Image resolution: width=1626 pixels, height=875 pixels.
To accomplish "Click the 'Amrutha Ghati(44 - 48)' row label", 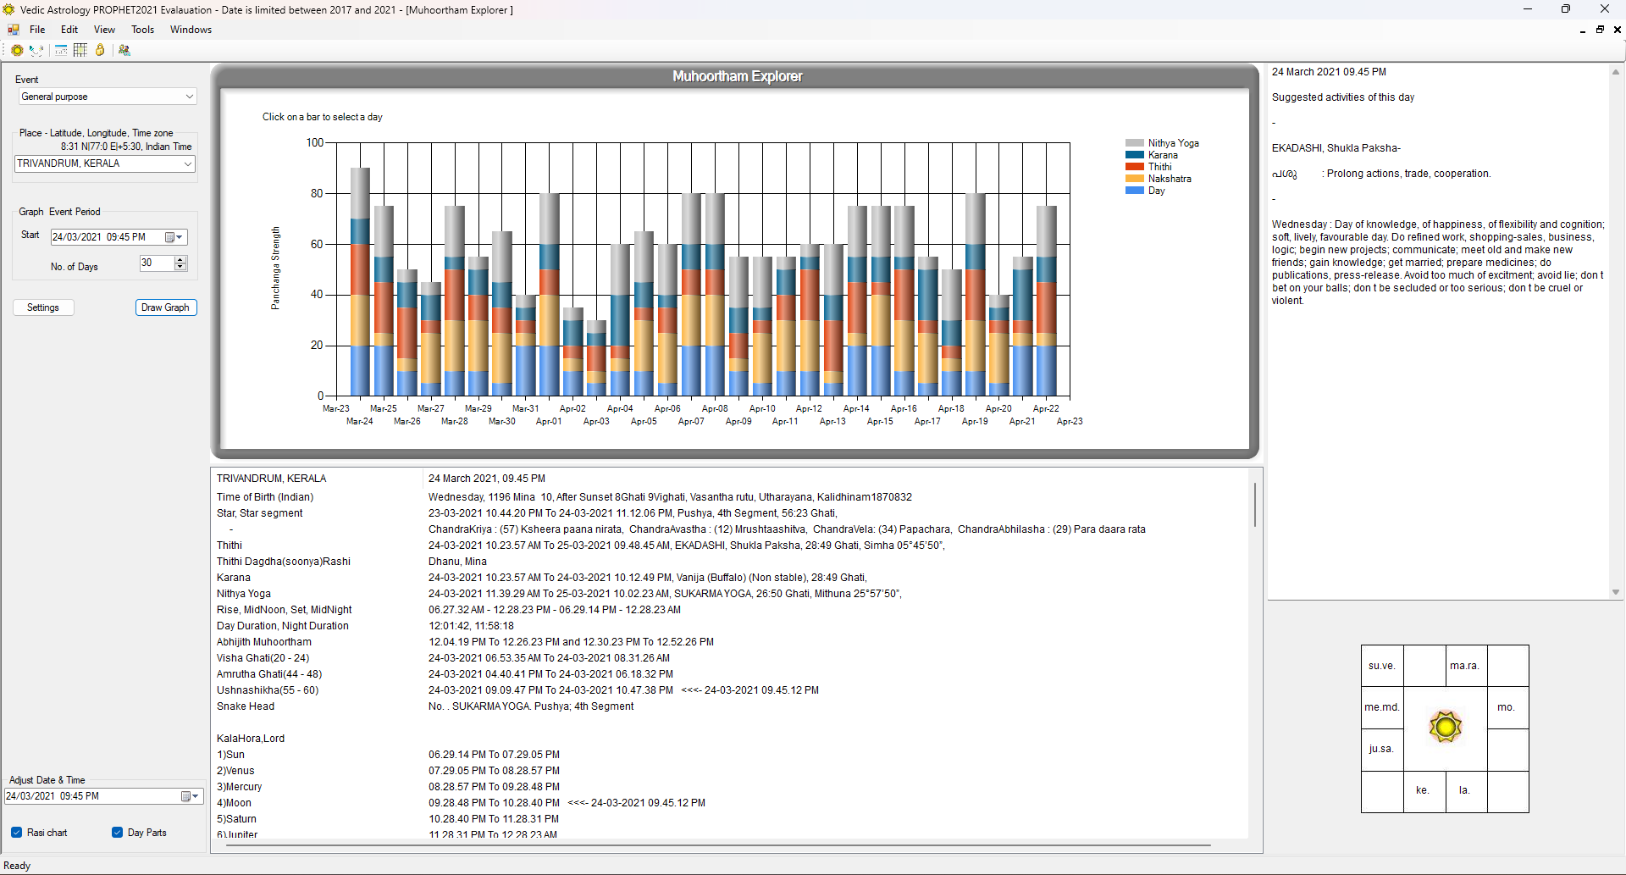I will click(x=269, y=674).
